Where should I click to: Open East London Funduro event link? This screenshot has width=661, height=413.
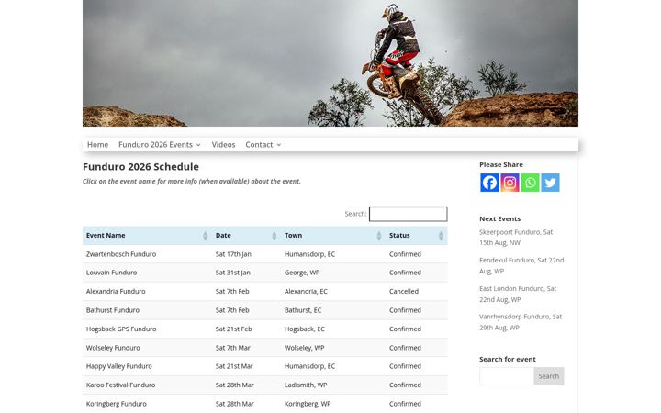coord(518,295)
